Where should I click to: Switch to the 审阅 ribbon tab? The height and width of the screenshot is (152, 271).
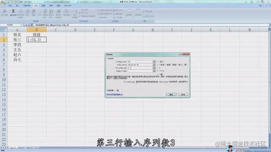coord(51,5)
